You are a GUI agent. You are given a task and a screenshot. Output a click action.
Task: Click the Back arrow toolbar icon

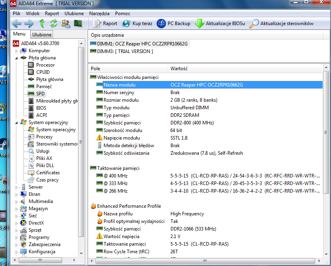(17, 24)
